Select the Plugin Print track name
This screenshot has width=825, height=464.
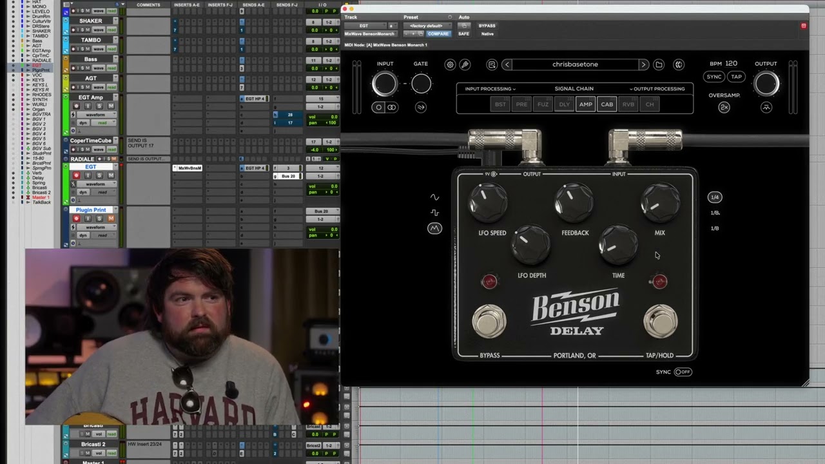[x=91, y=210]
